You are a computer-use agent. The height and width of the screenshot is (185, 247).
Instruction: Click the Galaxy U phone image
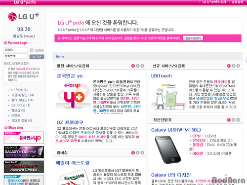[168, 149]
